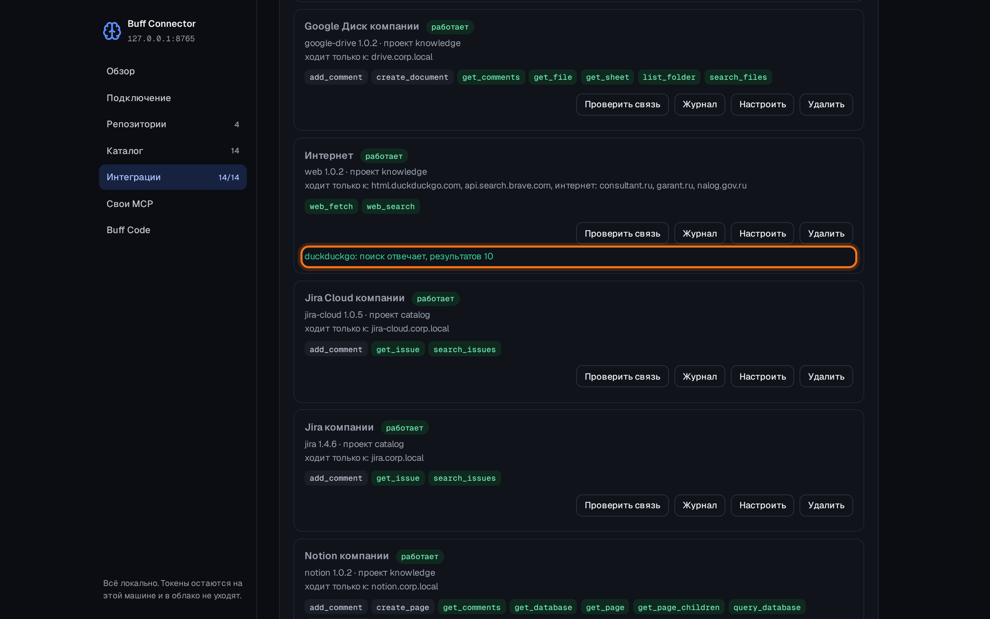
Task: Click the работает badge beside Jira Cloud компании
Action: click(435, 298)
